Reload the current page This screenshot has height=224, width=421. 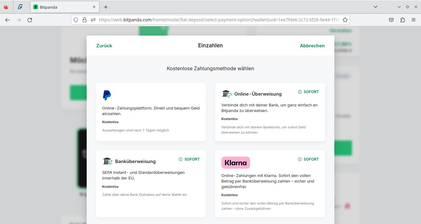tap(30, 20)
